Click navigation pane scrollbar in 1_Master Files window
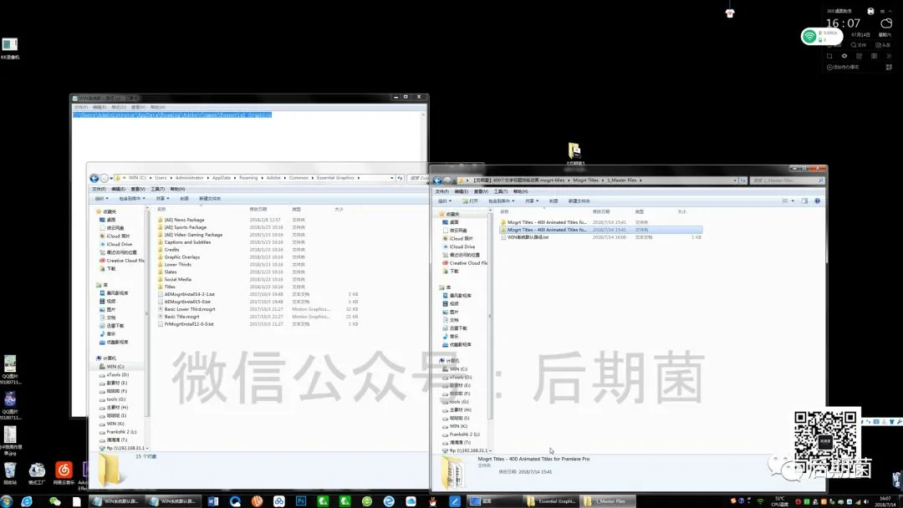The image size is (903, 508). coord(490,317)
